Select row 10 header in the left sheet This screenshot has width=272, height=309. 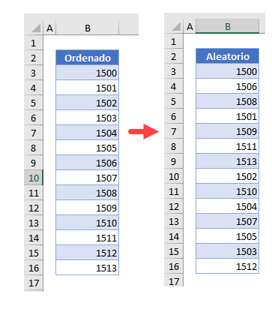tap(34, 178)
